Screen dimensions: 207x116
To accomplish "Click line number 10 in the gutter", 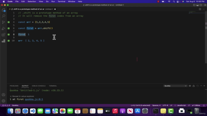I will tap(13, 41).
